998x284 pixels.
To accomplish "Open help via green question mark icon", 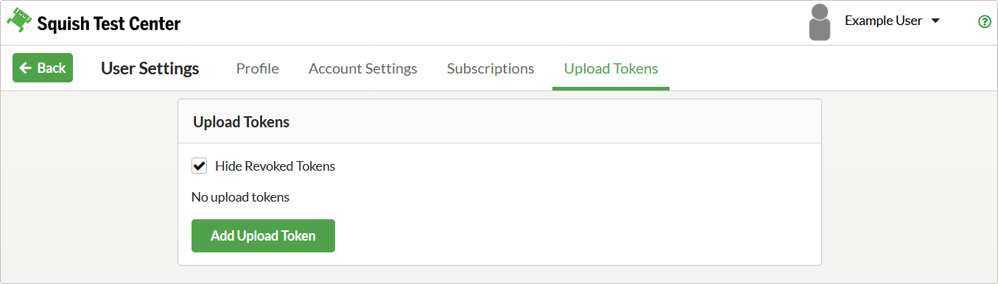I will click(x=984, y=22).
